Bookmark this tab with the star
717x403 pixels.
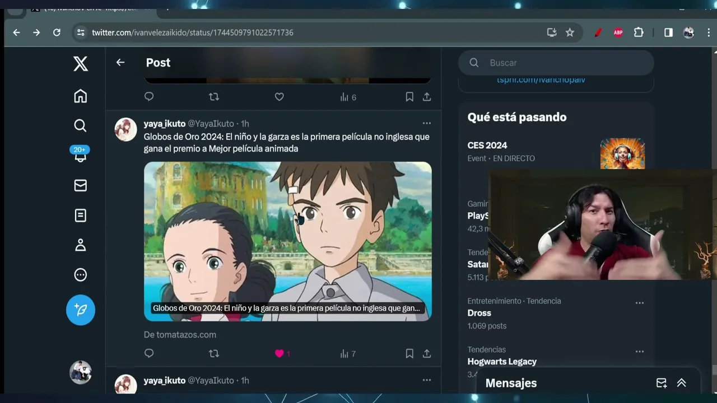click(x=570, y=32)
